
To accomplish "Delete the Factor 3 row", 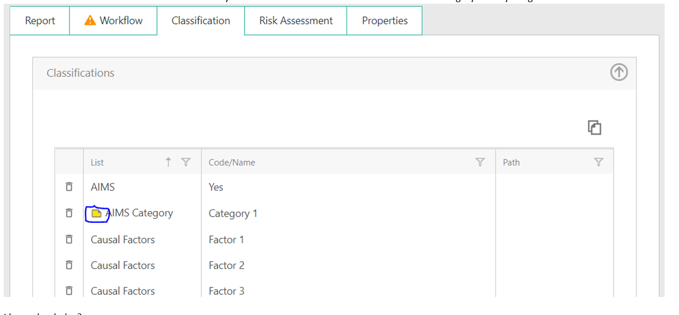I will (x=69, y=291).
